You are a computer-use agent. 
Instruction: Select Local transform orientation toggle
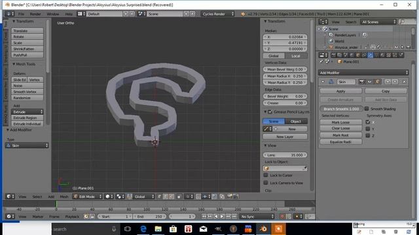296,56
